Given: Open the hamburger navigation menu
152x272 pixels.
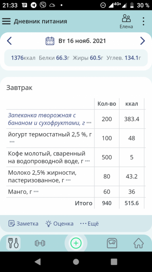Looking at the screenshot, I should pos(6,21).
